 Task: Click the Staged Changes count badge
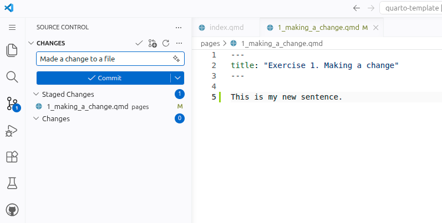180,94
